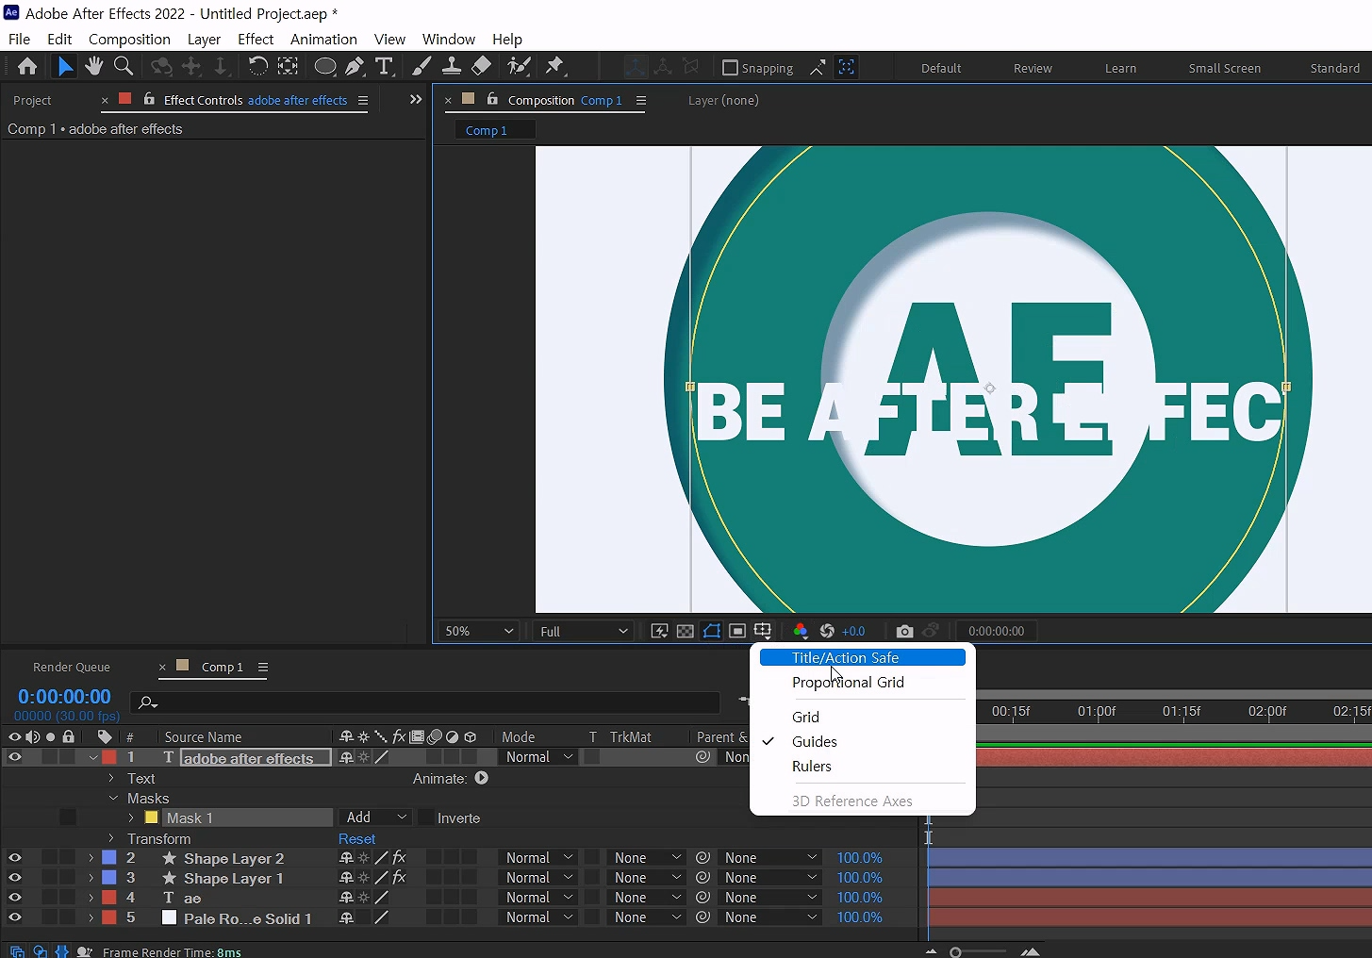Take a snapshot with the camera icon
The image size is (1372, 958).
(x=904, y=631)
